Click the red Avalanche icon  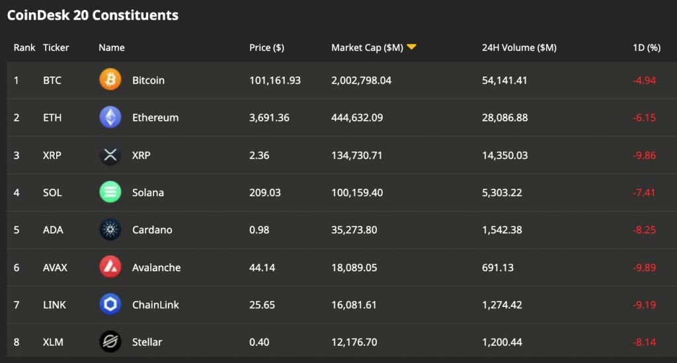110,267
